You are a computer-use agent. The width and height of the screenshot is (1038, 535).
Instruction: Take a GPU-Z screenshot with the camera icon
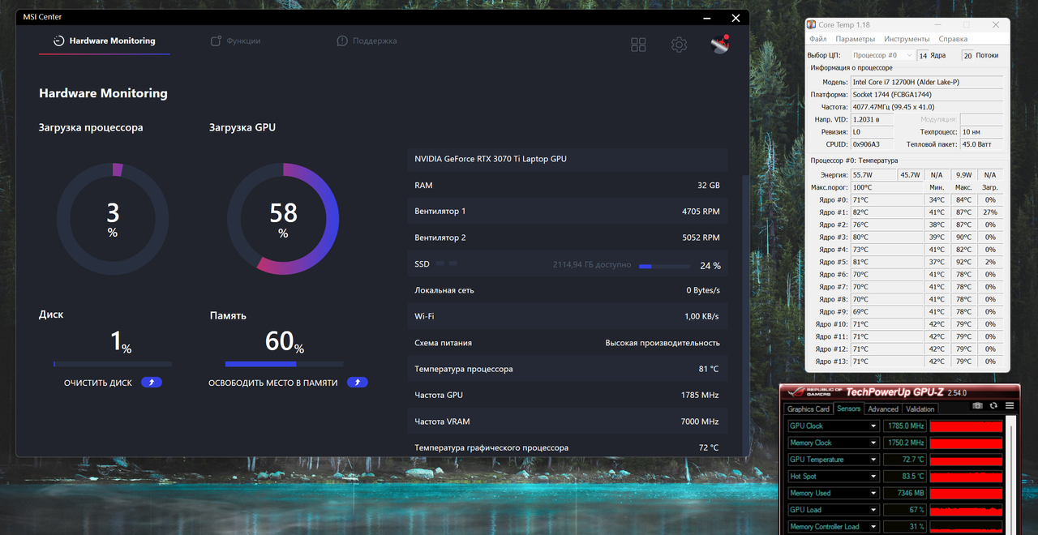click(x=977, y=405)
